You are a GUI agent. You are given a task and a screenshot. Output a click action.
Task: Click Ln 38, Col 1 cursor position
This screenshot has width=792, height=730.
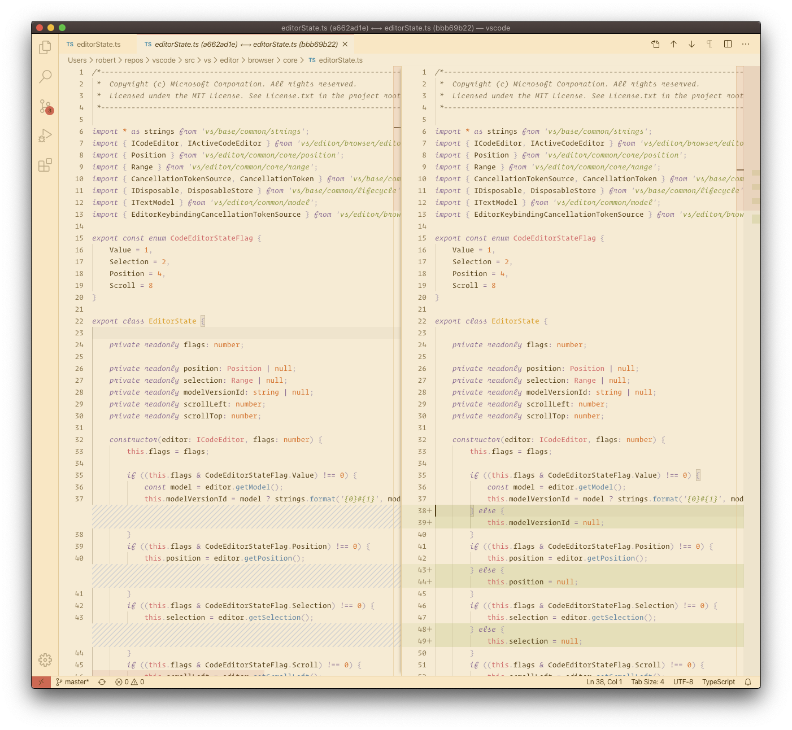(604, 682)
